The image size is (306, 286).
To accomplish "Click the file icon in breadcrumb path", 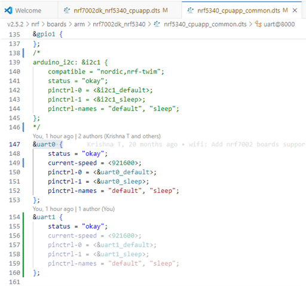I will point(157,24).
